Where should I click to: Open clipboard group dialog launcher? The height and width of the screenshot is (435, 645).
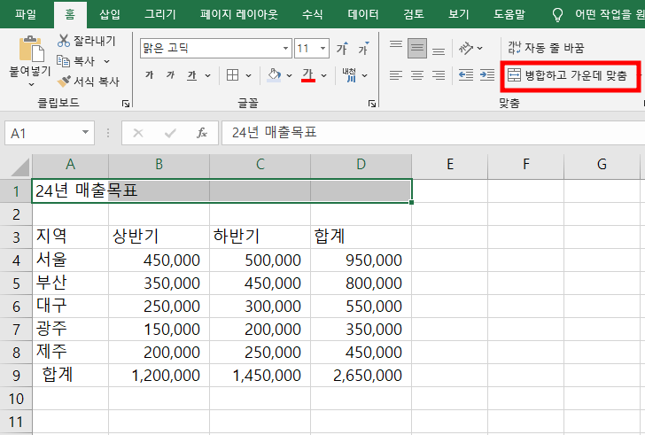(126, 104)
